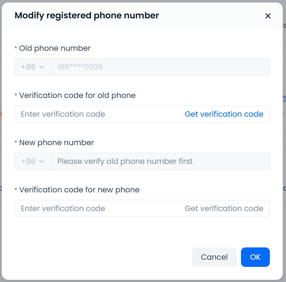The image size is (286, 282).
Task: Click the "Old phone number" field label
Action: point(55,48)
